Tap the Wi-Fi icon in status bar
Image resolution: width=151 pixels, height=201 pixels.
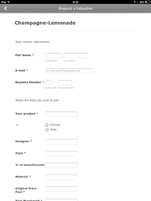(x=9, y=2)
